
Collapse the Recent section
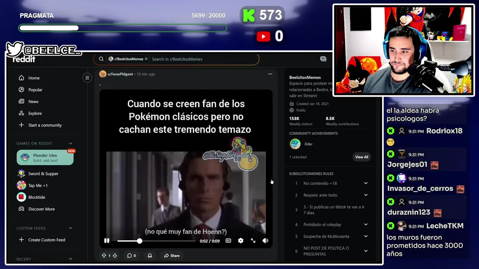[x=70, y=259]
